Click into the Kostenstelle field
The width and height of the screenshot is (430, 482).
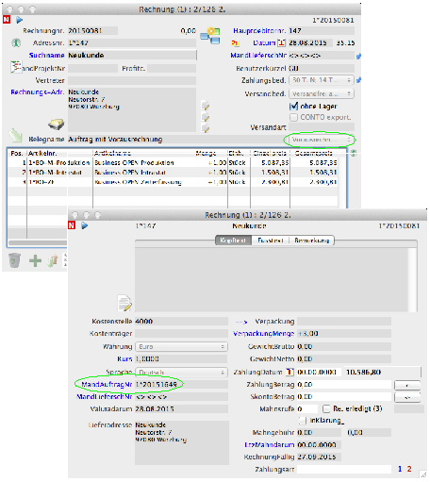coord(181,322)
